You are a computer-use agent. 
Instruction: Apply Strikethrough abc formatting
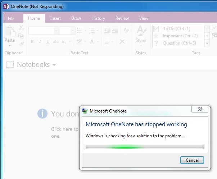[56, 42]
